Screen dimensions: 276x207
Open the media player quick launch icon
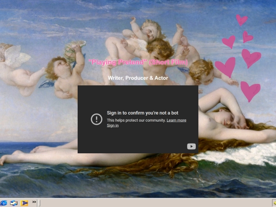(24, 203)
